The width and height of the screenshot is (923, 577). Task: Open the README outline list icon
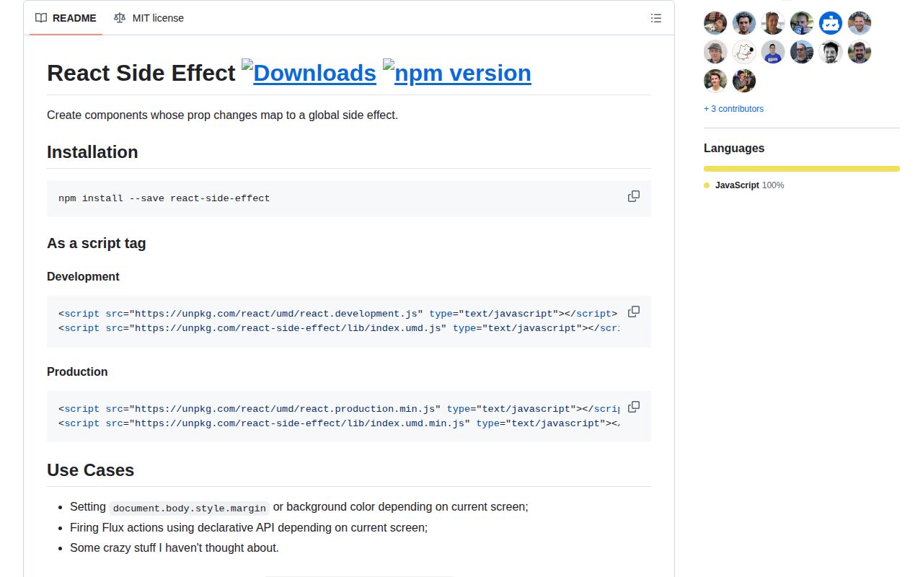pos(655,18)
